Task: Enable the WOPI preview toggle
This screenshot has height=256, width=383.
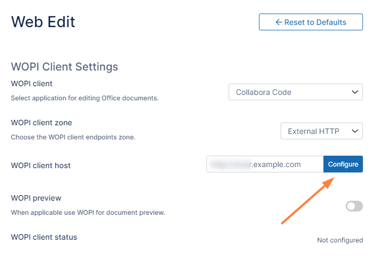Action: tap(354, 206)
